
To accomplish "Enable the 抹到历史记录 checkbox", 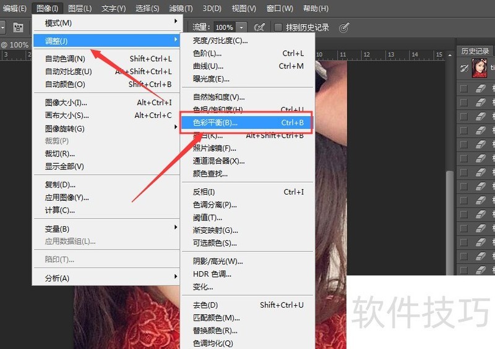I will tap(278, 28).
